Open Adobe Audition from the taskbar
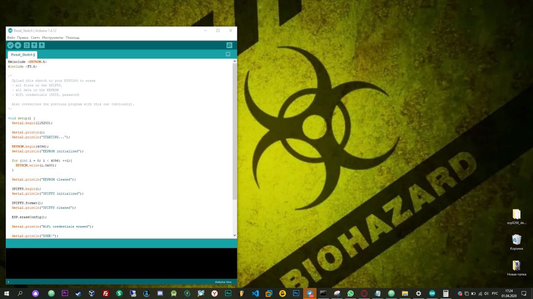The height and width of the screenshot is (299, 533). (x=228, y=293)
